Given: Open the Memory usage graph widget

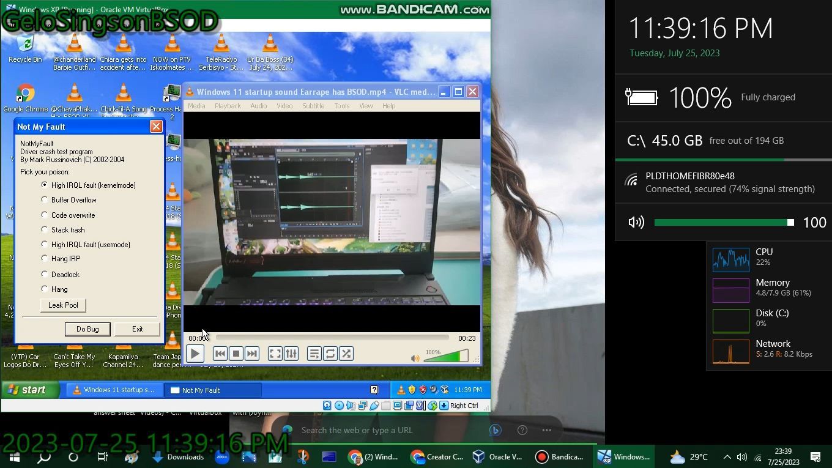Looking at the screenshot, I should 730,290.
